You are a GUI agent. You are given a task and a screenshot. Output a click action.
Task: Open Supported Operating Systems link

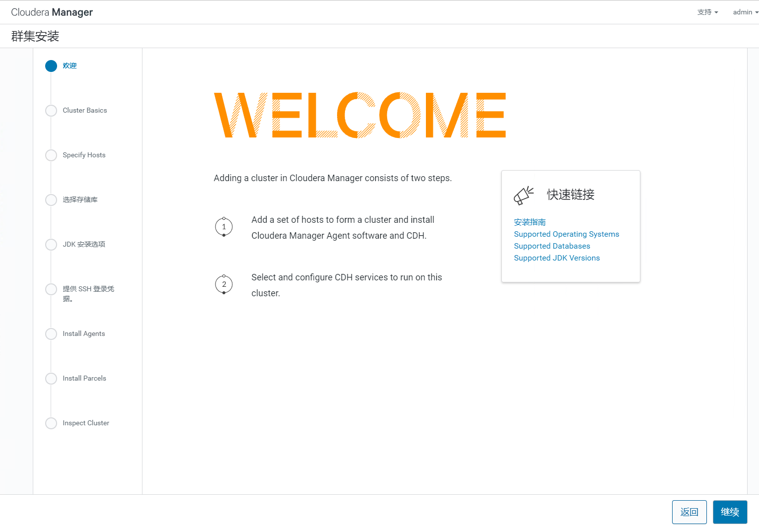point(566,234)
